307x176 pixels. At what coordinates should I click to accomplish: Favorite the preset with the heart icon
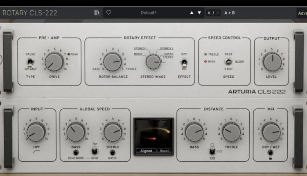coord(108,13)
